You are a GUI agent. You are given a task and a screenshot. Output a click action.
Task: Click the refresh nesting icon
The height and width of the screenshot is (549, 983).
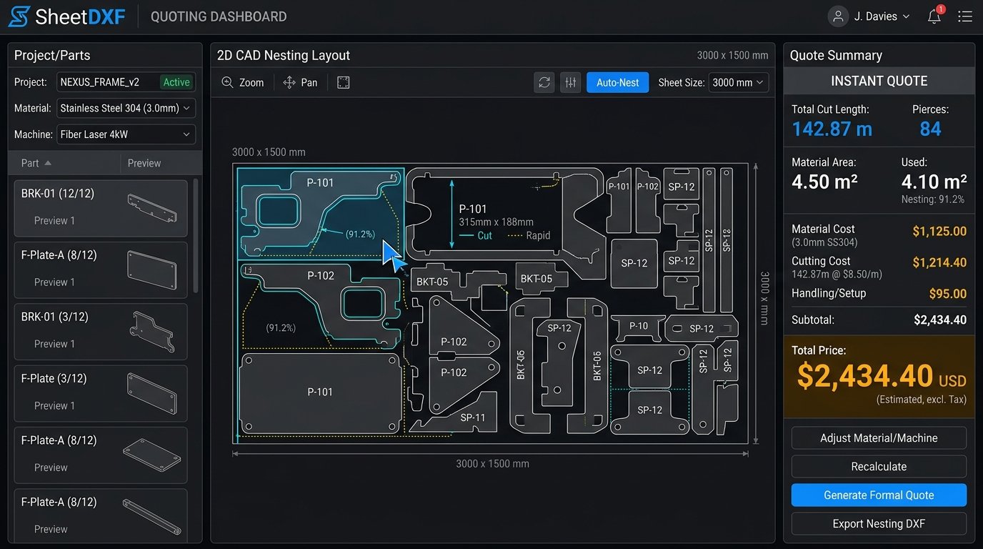544,82
